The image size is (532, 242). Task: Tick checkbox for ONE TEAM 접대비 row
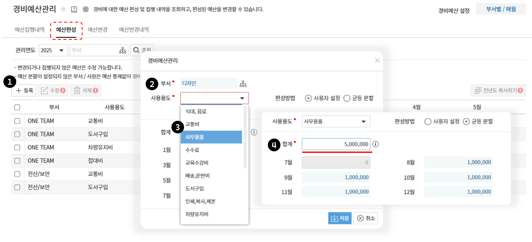(x=17, y=161)
